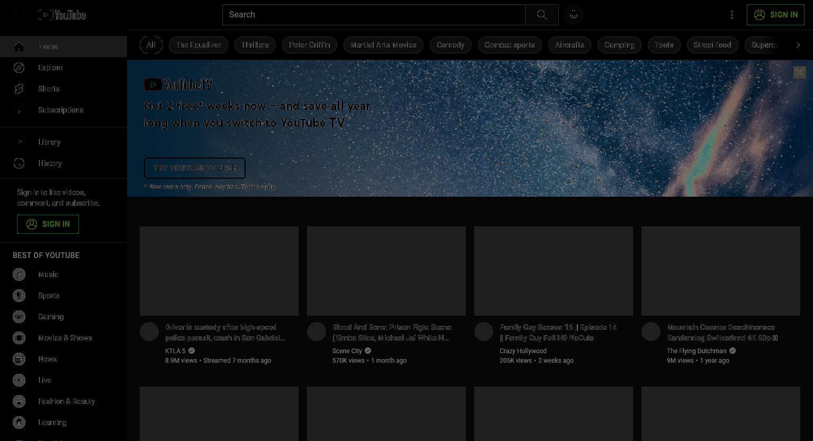Select the Tools filter chip
Image resolution: width=813 pixels, height=441 pixels.
point(664,45)
